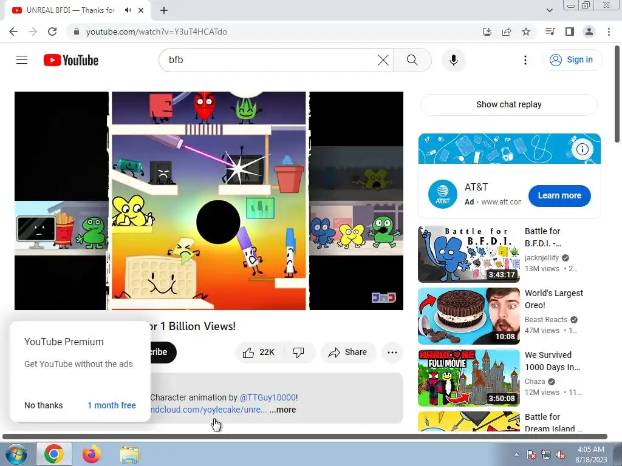This screenshot has width=622, height=466.
Task: Go forward in browser history
Action: [x=33, y=32]
